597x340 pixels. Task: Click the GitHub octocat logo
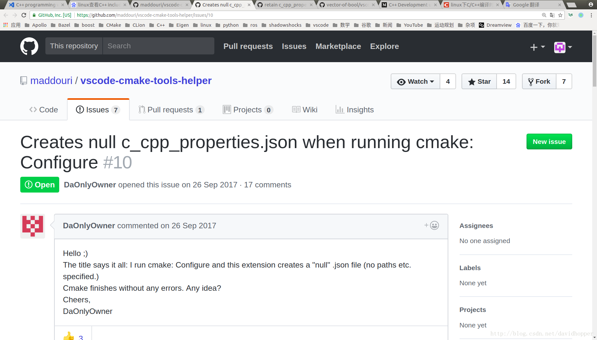[x=29, y=46]
